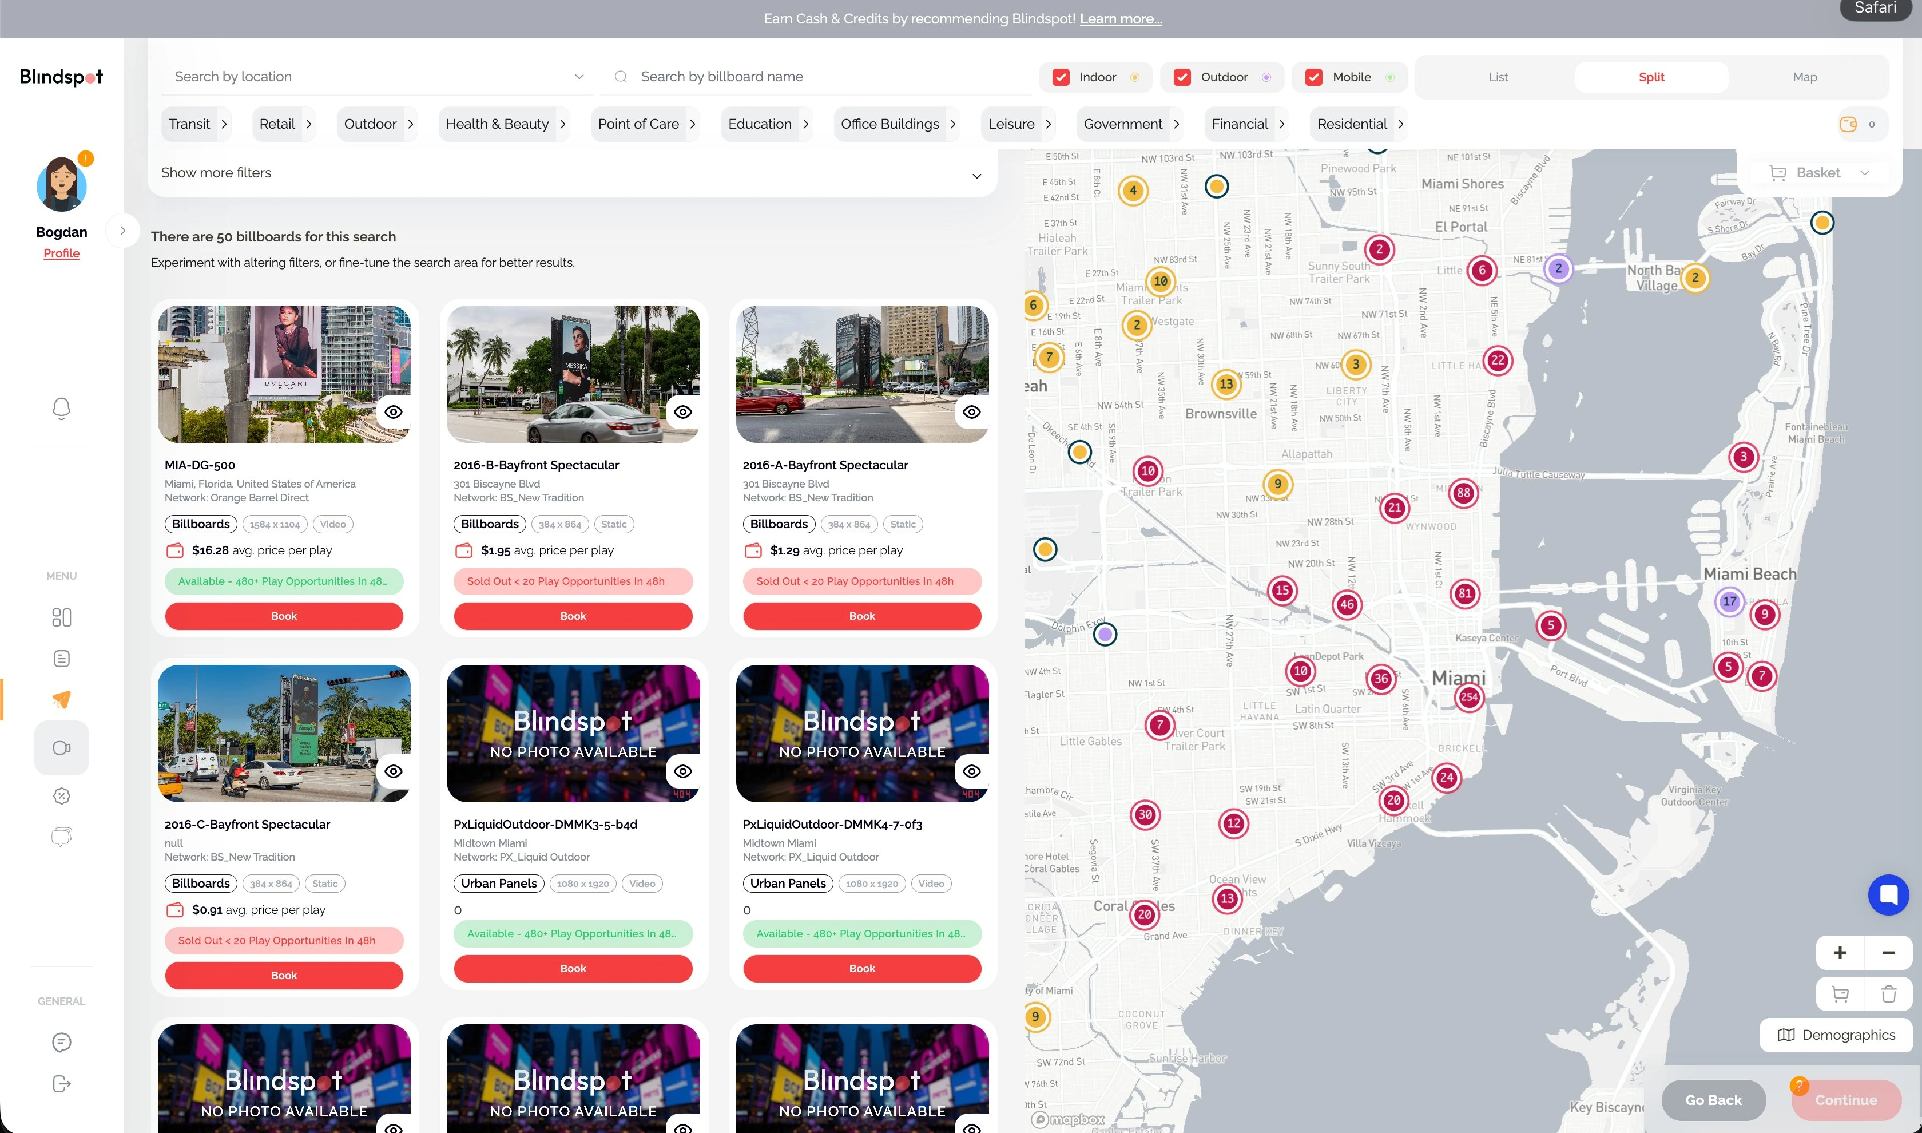The height and width of the screenshot is (1133, 1922).
Task: Uncheck the Outdoor checkbox
Action: (x=1182, y=77)
